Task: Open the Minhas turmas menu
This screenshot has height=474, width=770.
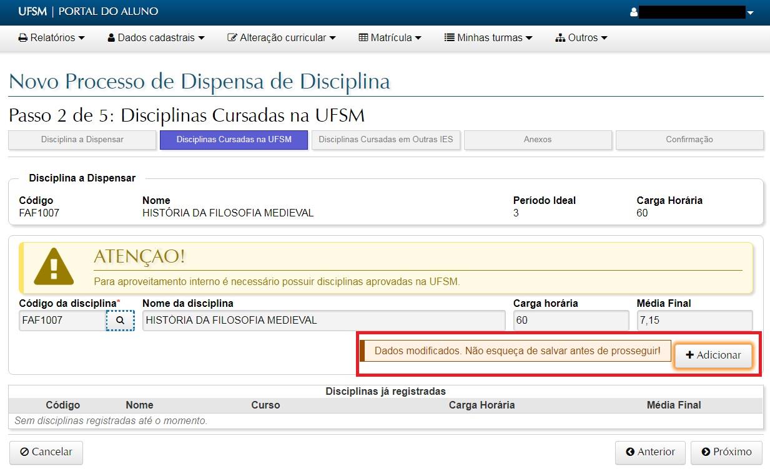Action: coord(488,38)
